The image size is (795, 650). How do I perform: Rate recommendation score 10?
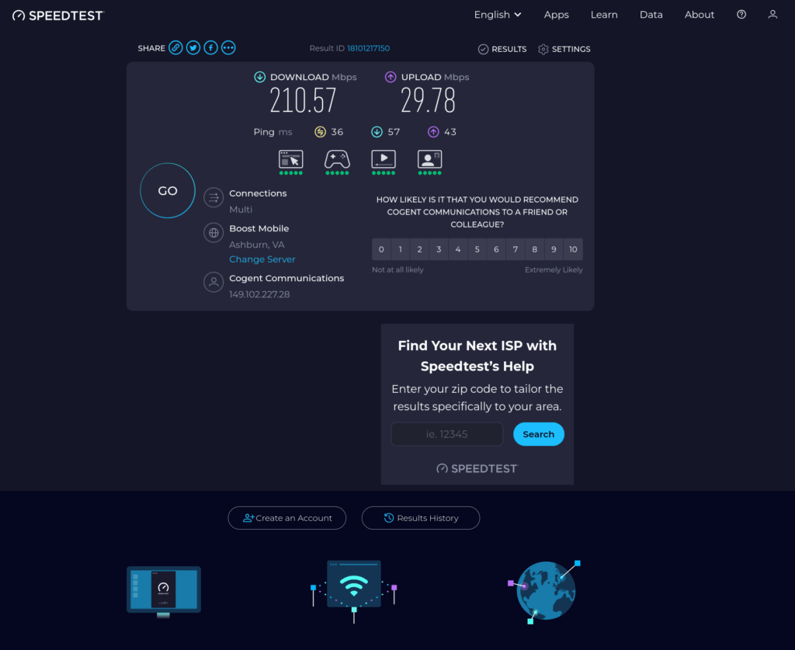573,249
